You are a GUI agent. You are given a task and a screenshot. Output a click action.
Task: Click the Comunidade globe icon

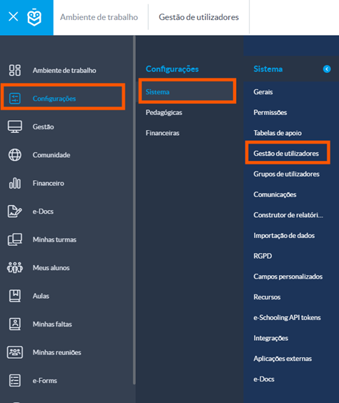click(x=15, y=155)
